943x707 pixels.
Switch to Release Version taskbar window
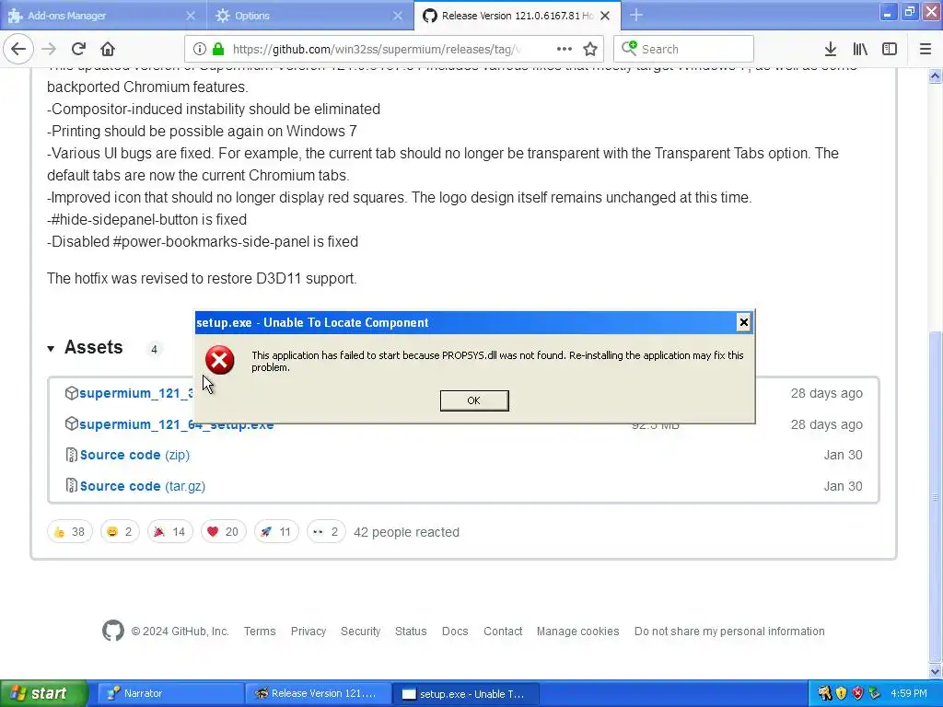pyautogui.click(x=318, y=694)
